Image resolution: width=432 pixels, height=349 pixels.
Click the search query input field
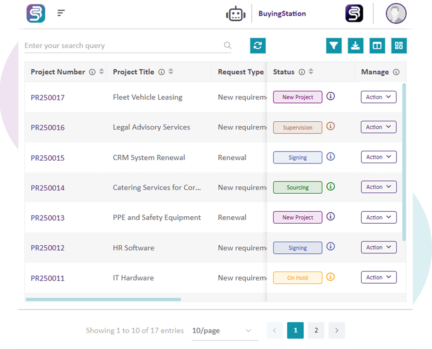point(115,45)
